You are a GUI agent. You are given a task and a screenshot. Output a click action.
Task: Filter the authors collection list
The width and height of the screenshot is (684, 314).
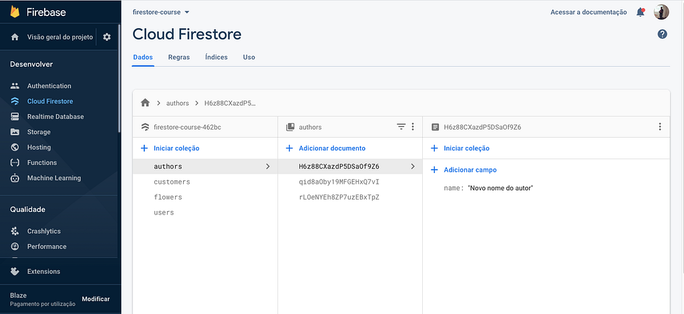[401, 127]
